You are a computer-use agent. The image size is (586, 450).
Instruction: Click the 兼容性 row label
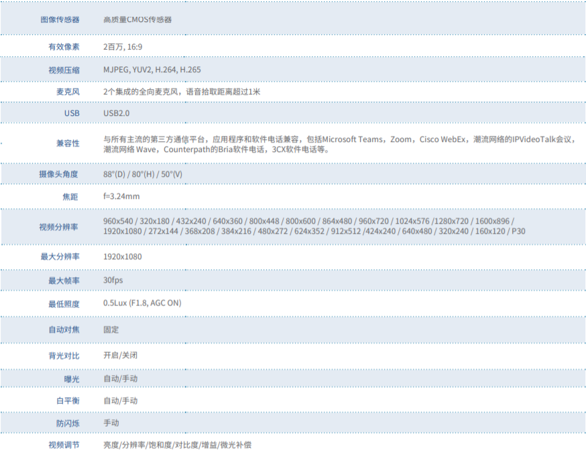pos(68,143)
